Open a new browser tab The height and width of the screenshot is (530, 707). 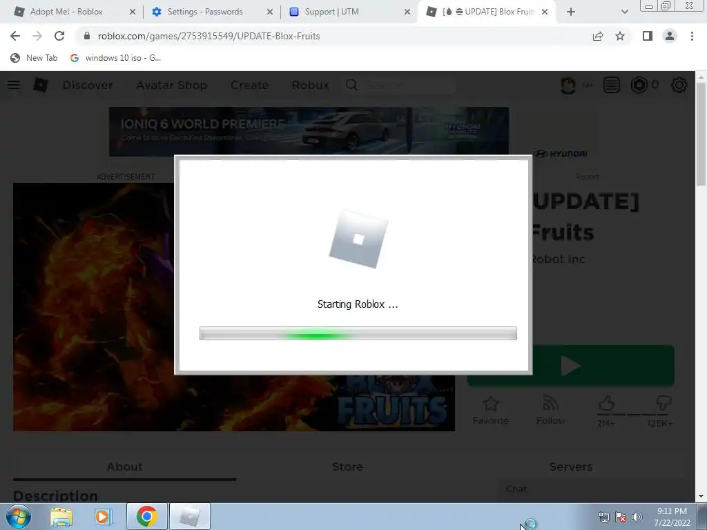(x=571, y=12)
